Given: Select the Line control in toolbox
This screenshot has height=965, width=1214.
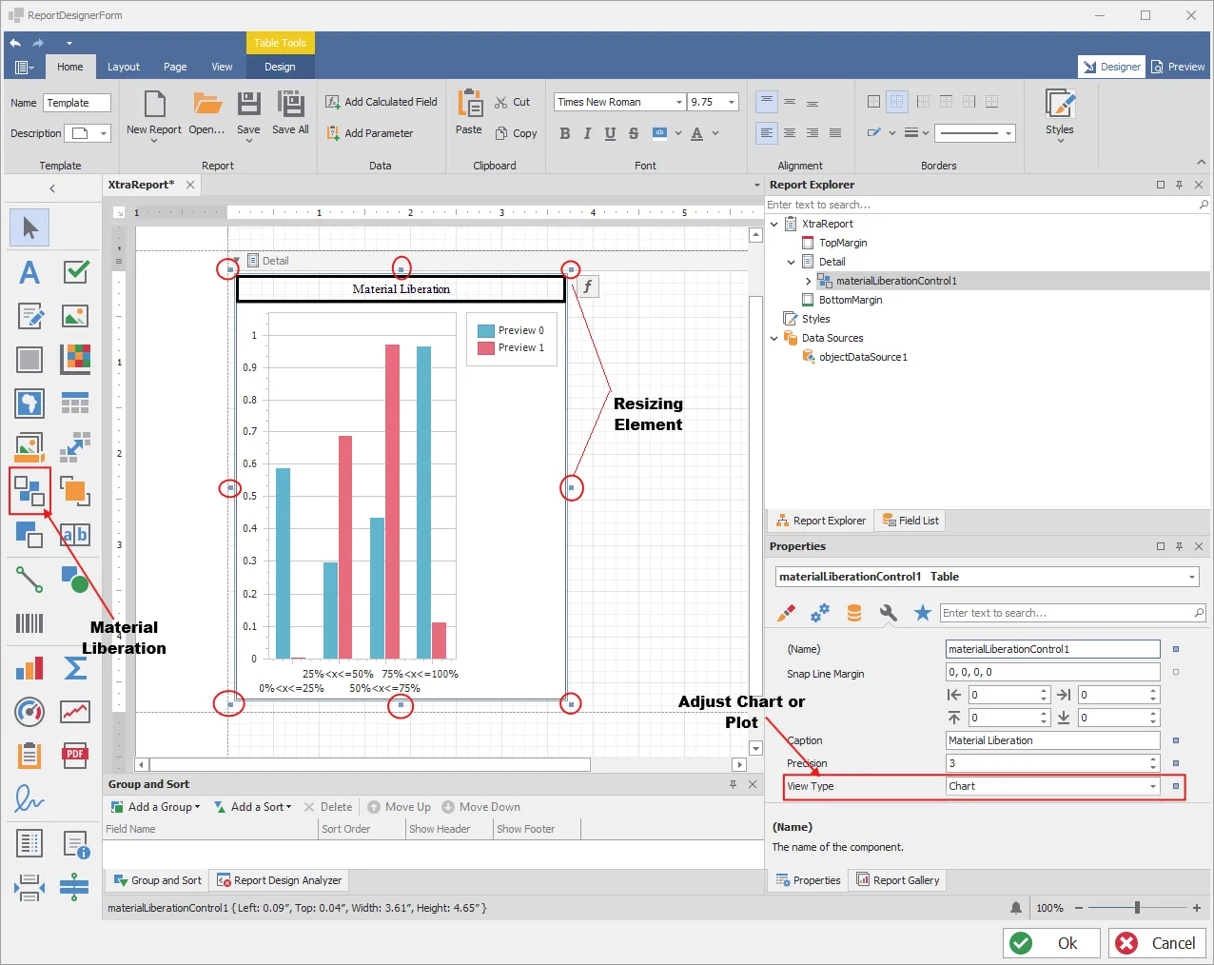Looking at the screenshot, I should click(29, 579).
